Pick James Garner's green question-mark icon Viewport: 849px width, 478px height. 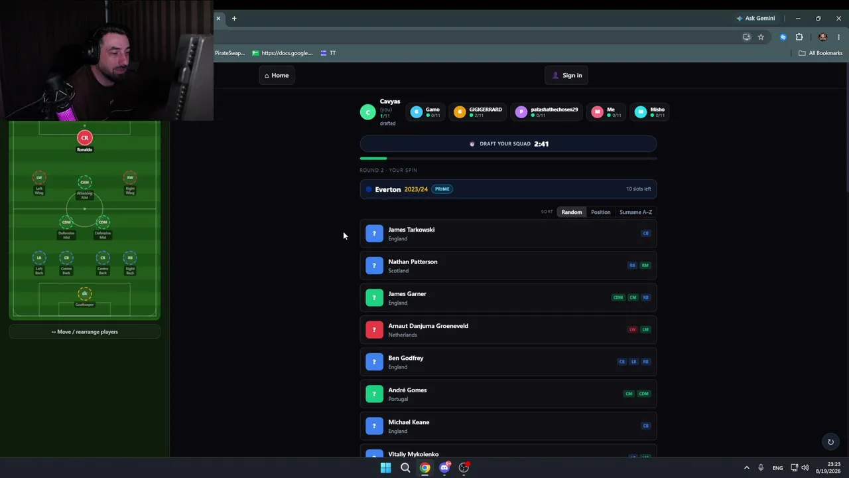point(374,297)
